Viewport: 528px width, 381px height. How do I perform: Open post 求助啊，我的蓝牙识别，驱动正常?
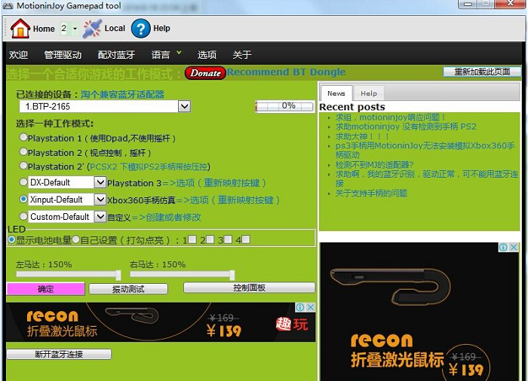tap(427, 178)
